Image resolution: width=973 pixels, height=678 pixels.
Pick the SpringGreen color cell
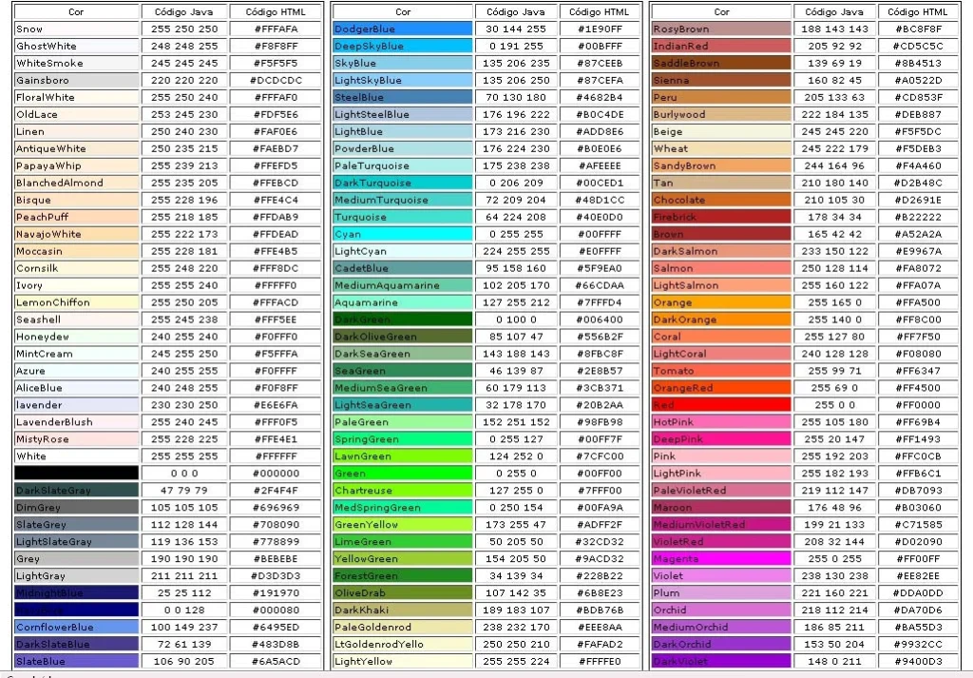[x=402, y=439]
